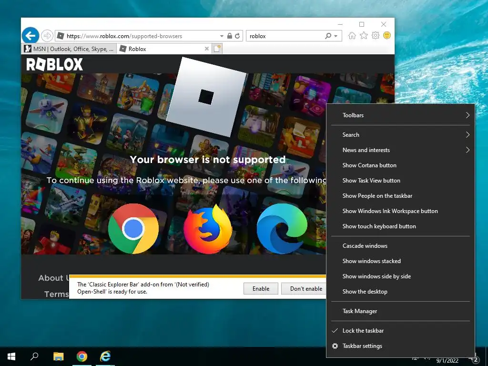Expand the Search submenu
The image size is (488, 366).
(x=400, y=135)
